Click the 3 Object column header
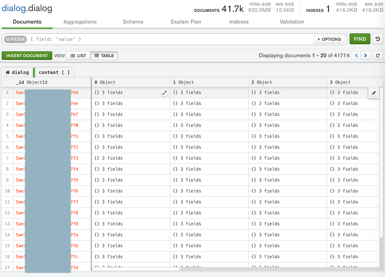The width and height of the screenshot is (385, 277). (x=355, y=82)
